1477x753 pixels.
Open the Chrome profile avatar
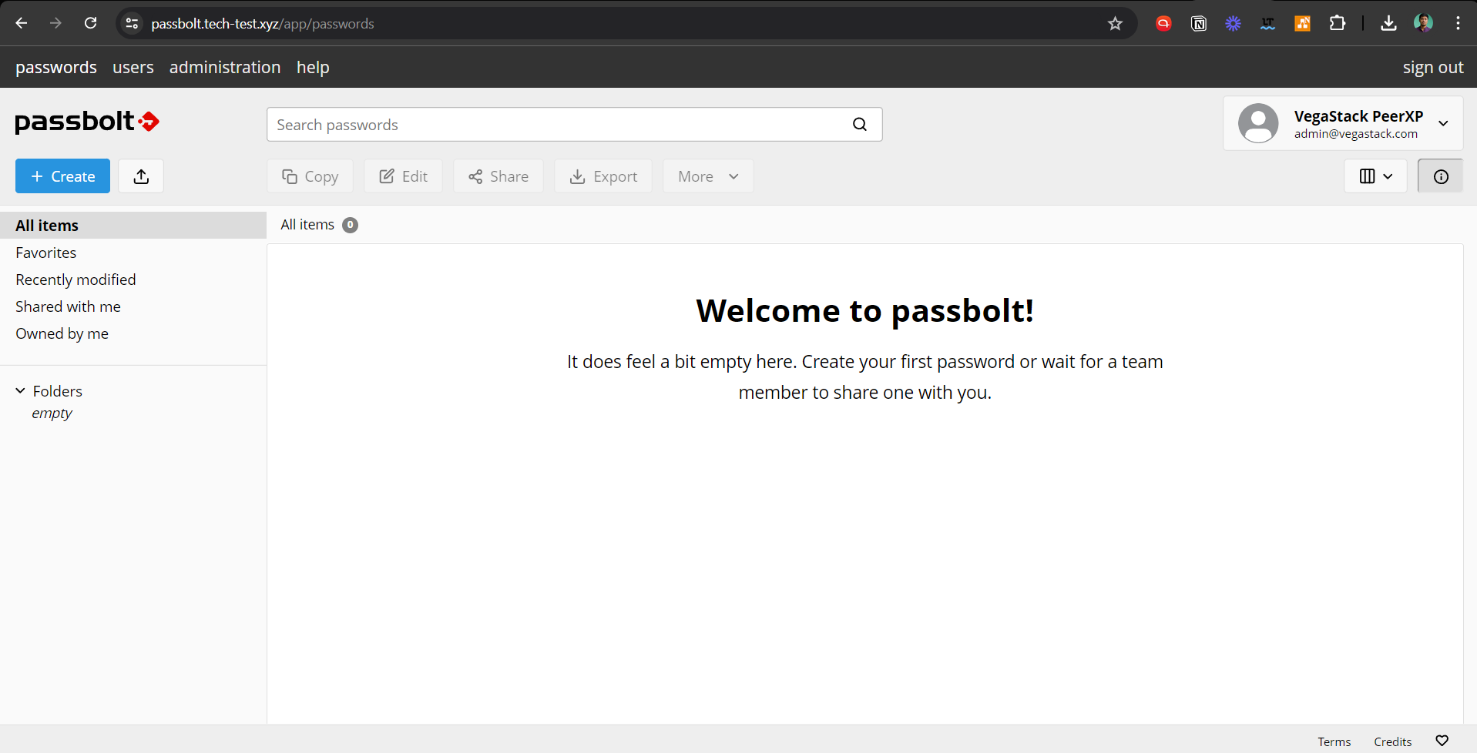[1423, 24]
